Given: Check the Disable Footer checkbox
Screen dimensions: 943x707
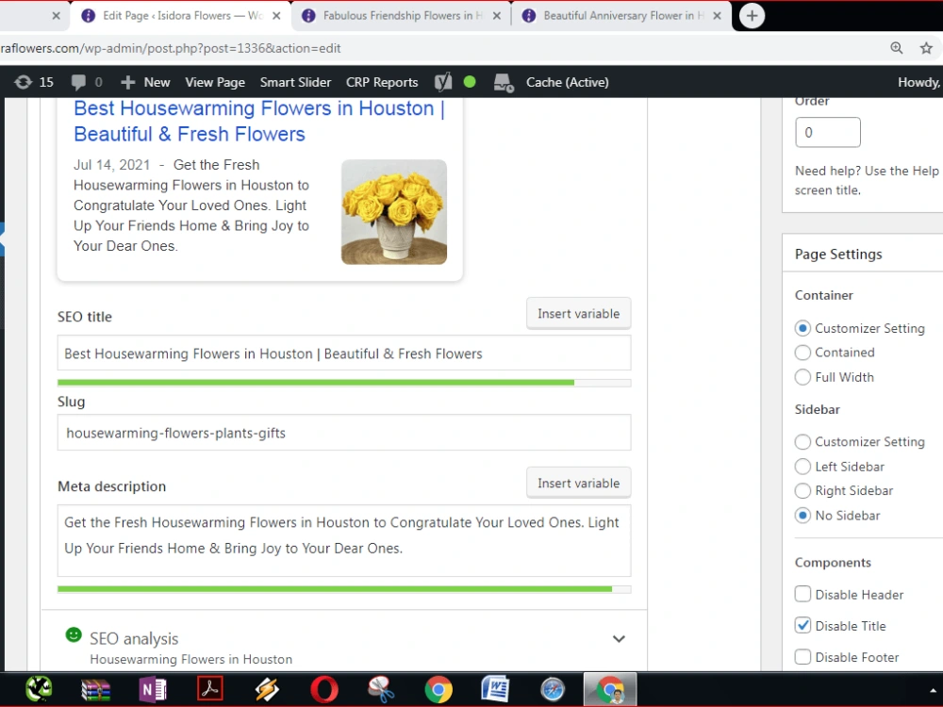Looking at the screenshot, I should coord(802,656).
